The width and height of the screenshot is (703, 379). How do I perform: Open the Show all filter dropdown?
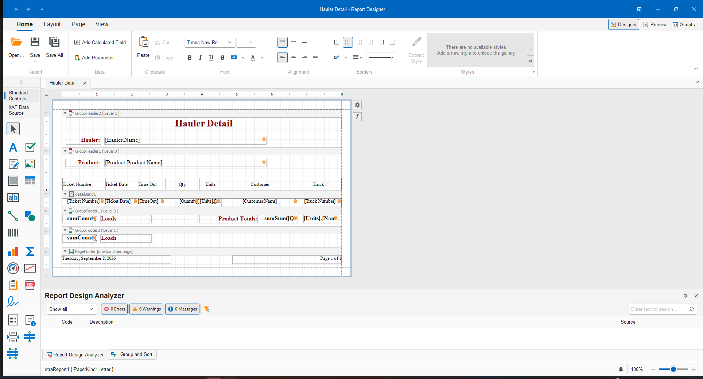click(71, 309)
